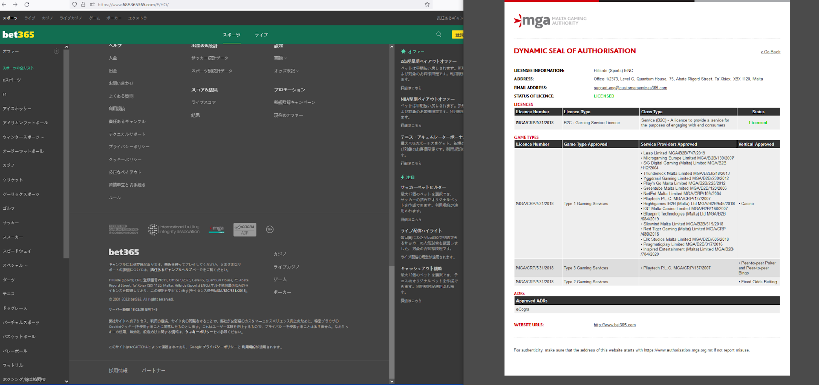Open エクストラ in the top navigation bar
The width and height of the screenshot is (819, 385).
(138, 18)
